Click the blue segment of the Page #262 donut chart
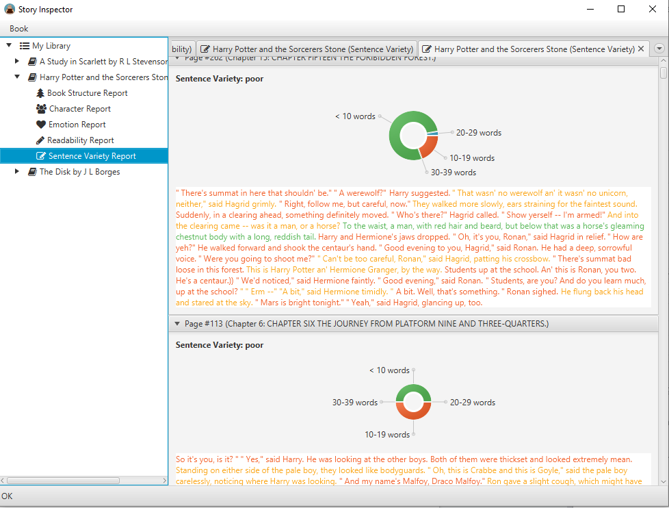The image size is (669, 508). 432,134
